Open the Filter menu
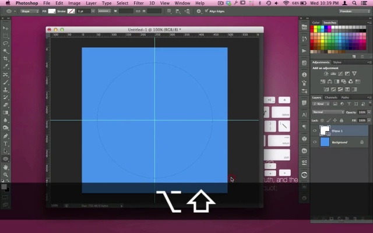 coord(139,3)
